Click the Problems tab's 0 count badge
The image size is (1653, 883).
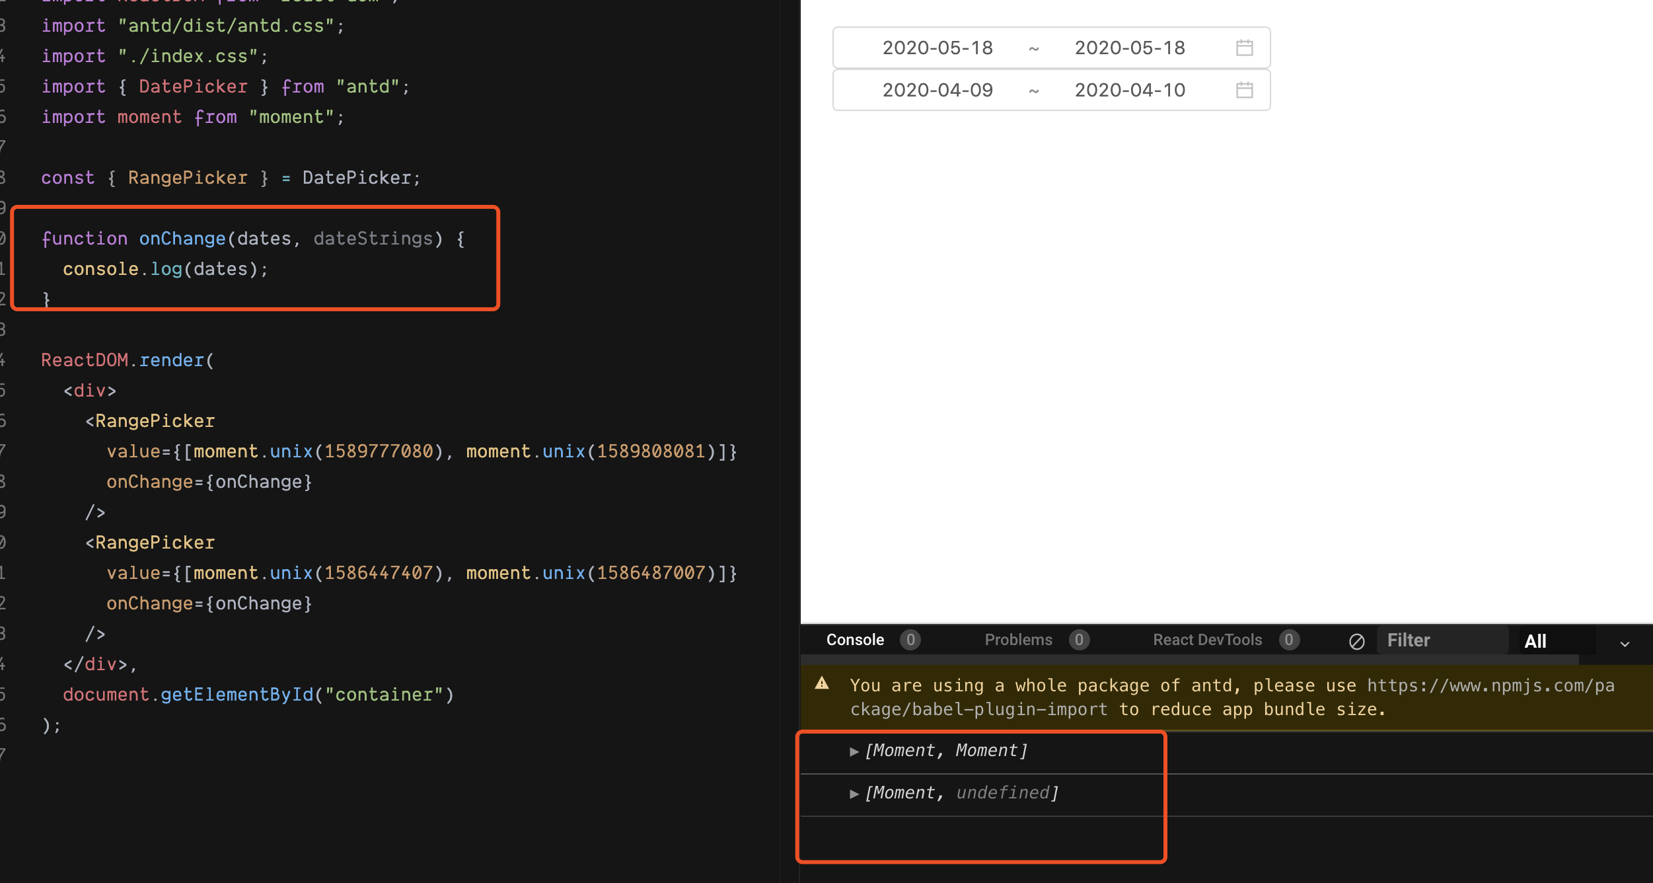point(1079,640)
